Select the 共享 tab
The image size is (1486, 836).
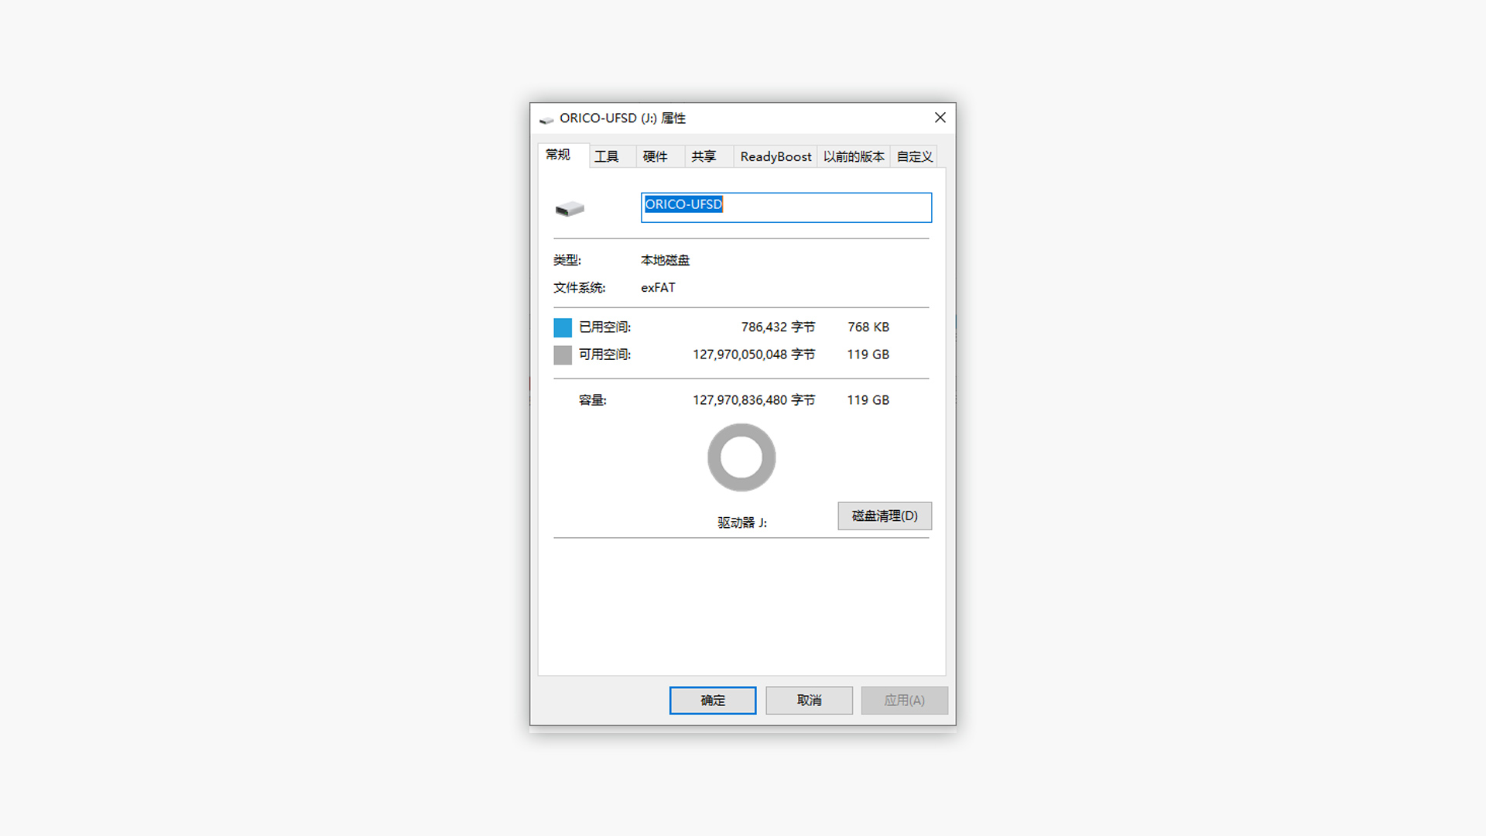click(x=704, y=156)
